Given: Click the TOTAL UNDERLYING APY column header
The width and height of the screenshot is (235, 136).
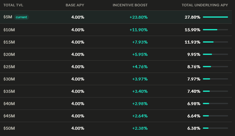Looking at the screenshot, I should pos(205,5).
